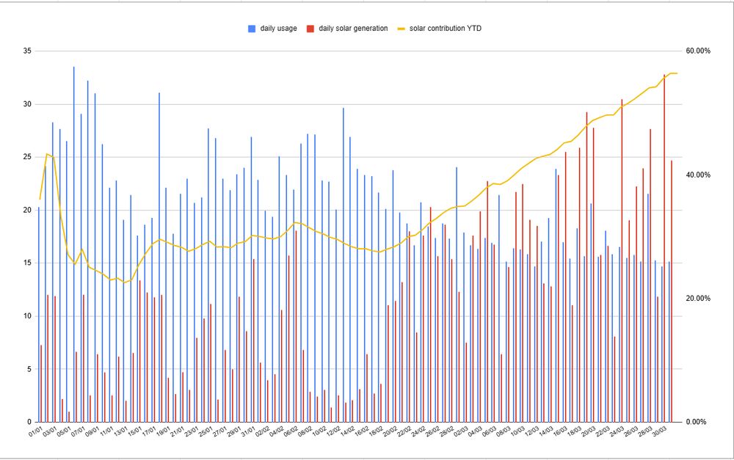Click the daily solar generation legend text

(355, 29)
